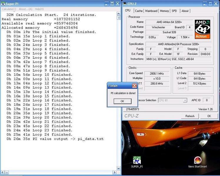Open the About...(A) menu in Super PI
Screen dimensions: 220x176
tap(26, 9)
